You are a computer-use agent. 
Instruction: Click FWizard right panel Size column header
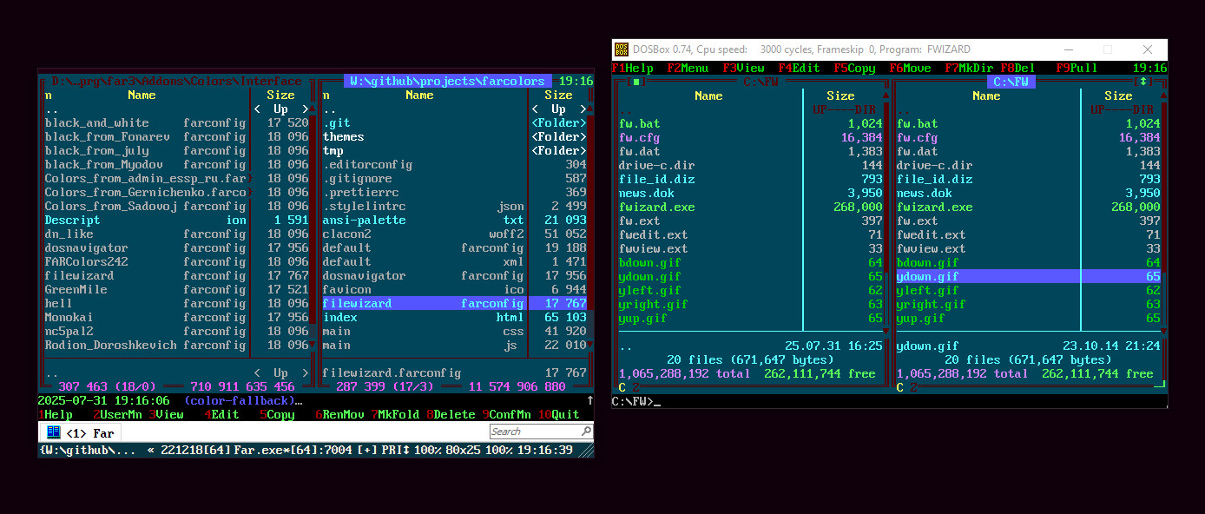[1118, 96]
